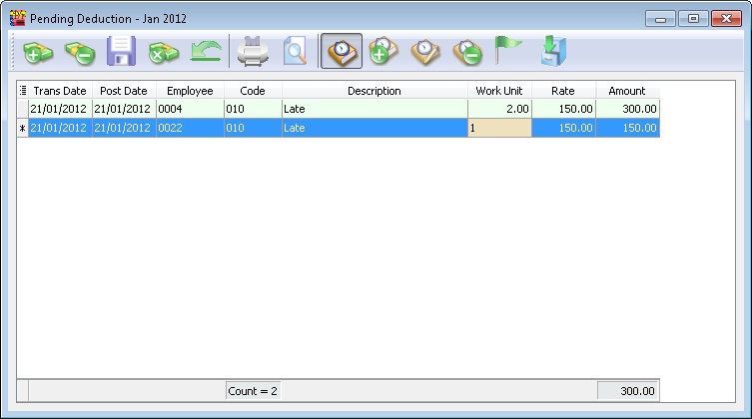Sort by the Employee column header

point(190,91)
